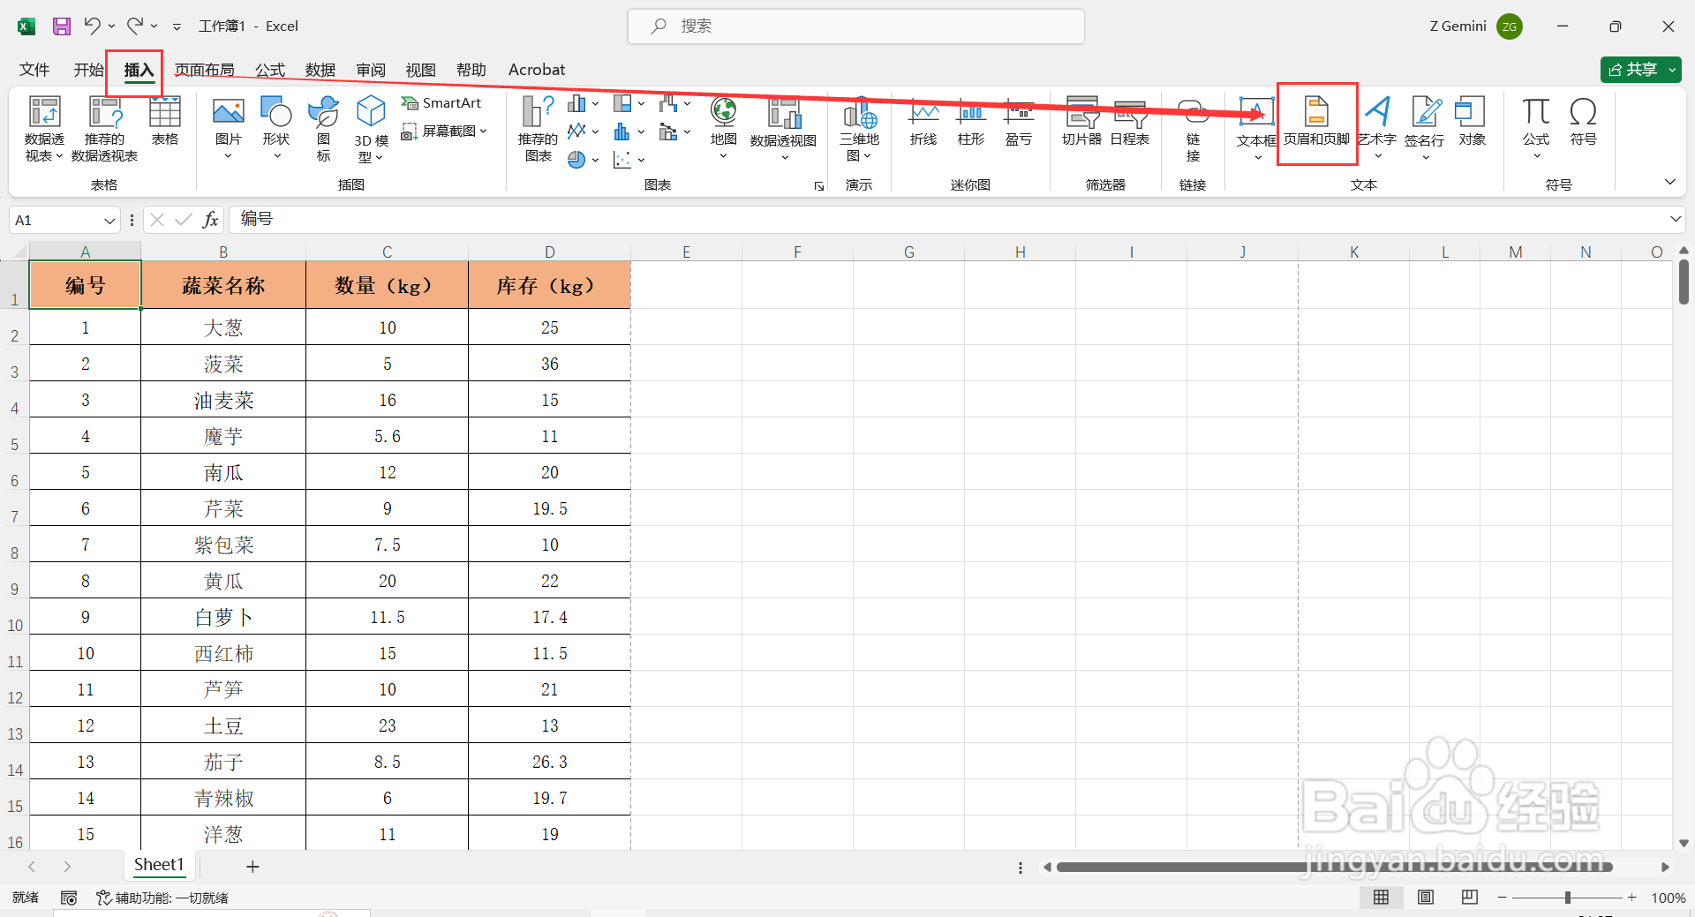Insert a Signature Line (签名行)
Viewport: 1695px width, 917px height.
pyautogui.click(x=1425, y=128)
